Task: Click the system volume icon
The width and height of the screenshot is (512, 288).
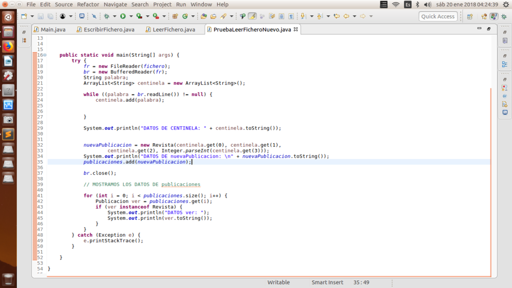Action: click(x=428, y=4)
